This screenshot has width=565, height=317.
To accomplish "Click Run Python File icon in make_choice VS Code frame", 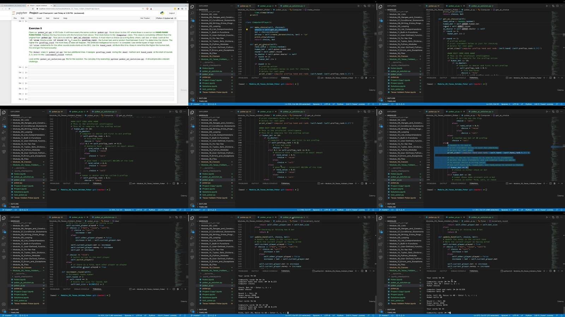I will coord(358,6).
